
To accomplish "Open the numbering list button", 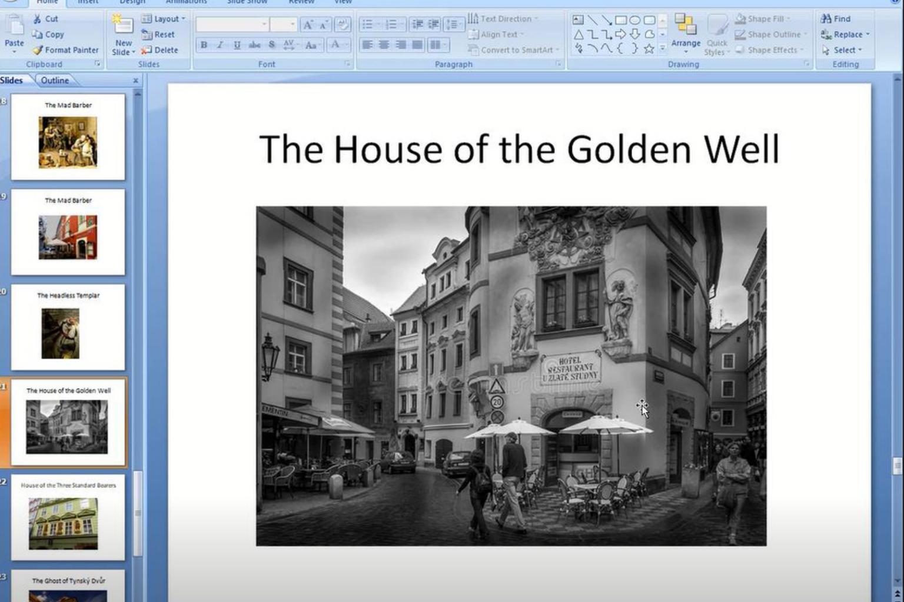I will pyautogui.click(x=394, y=25).
